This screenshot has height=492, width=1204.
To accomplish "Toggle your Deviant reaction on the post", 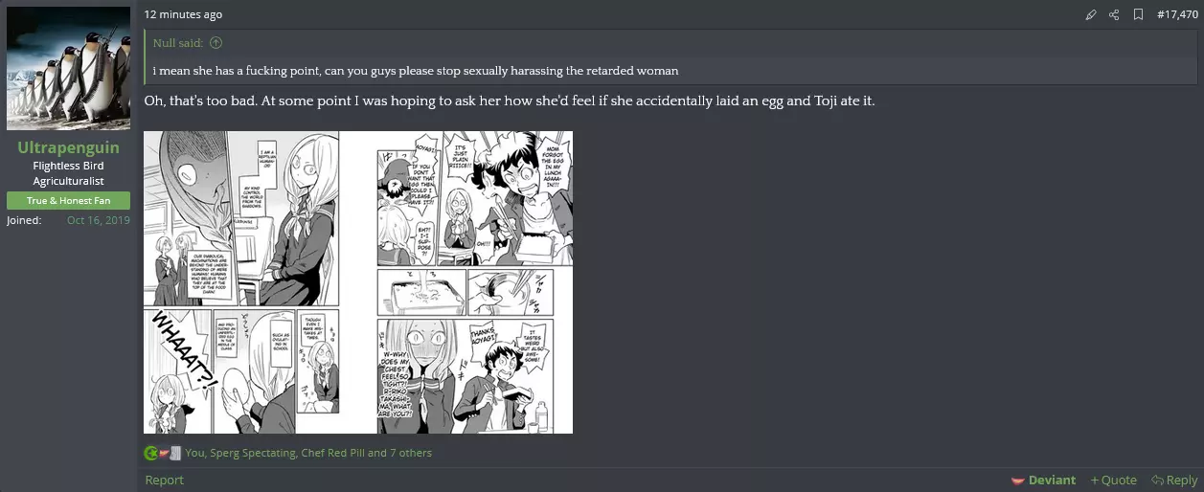I will [x=1044, y=480].
